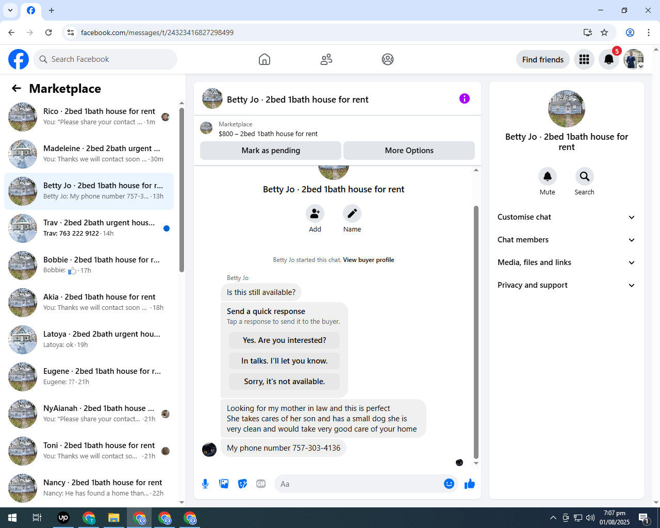660x528 pixels.
Task: Expand Privacy and support section
Action: click(566, 285)
